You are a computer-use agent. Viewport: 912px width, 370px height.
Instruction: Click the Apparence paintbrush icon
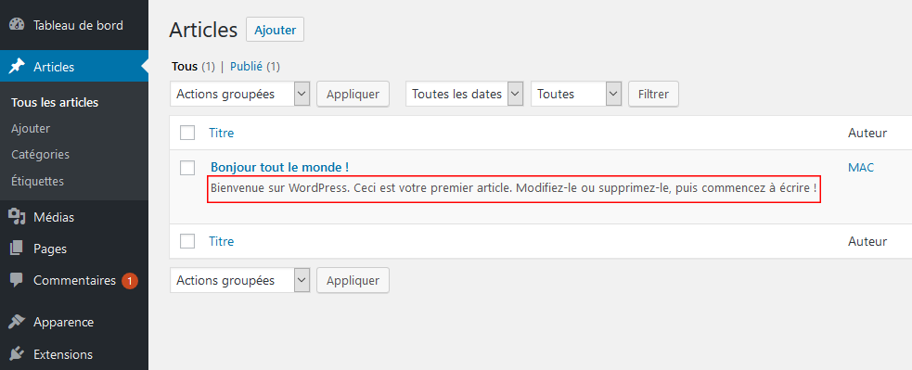(x=17, y=322)
